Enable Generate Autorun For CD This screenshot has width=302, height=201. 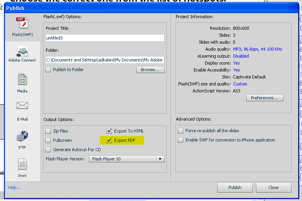(48, 150)
